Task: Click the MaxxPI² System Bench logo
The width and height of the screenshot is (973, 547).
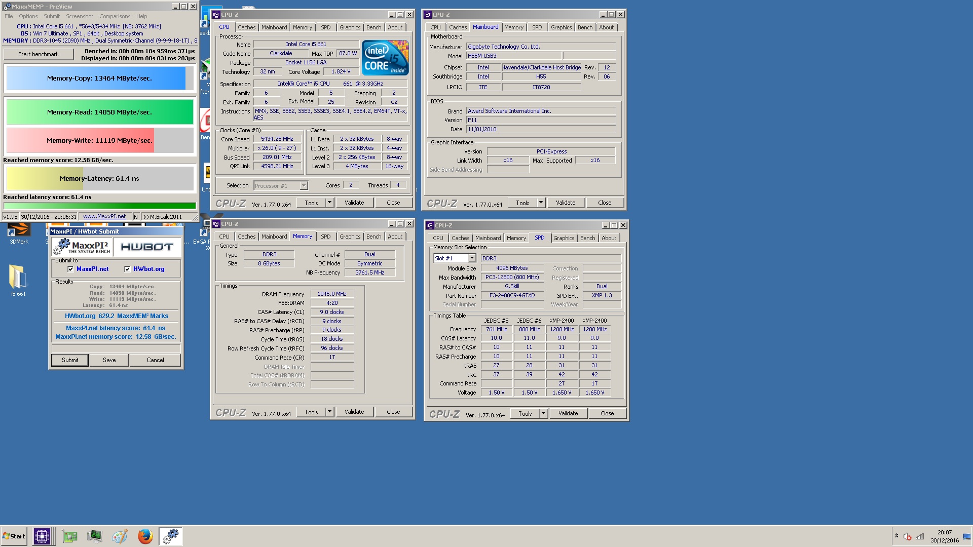Action: pyautogui.click(x=82, y=247)
